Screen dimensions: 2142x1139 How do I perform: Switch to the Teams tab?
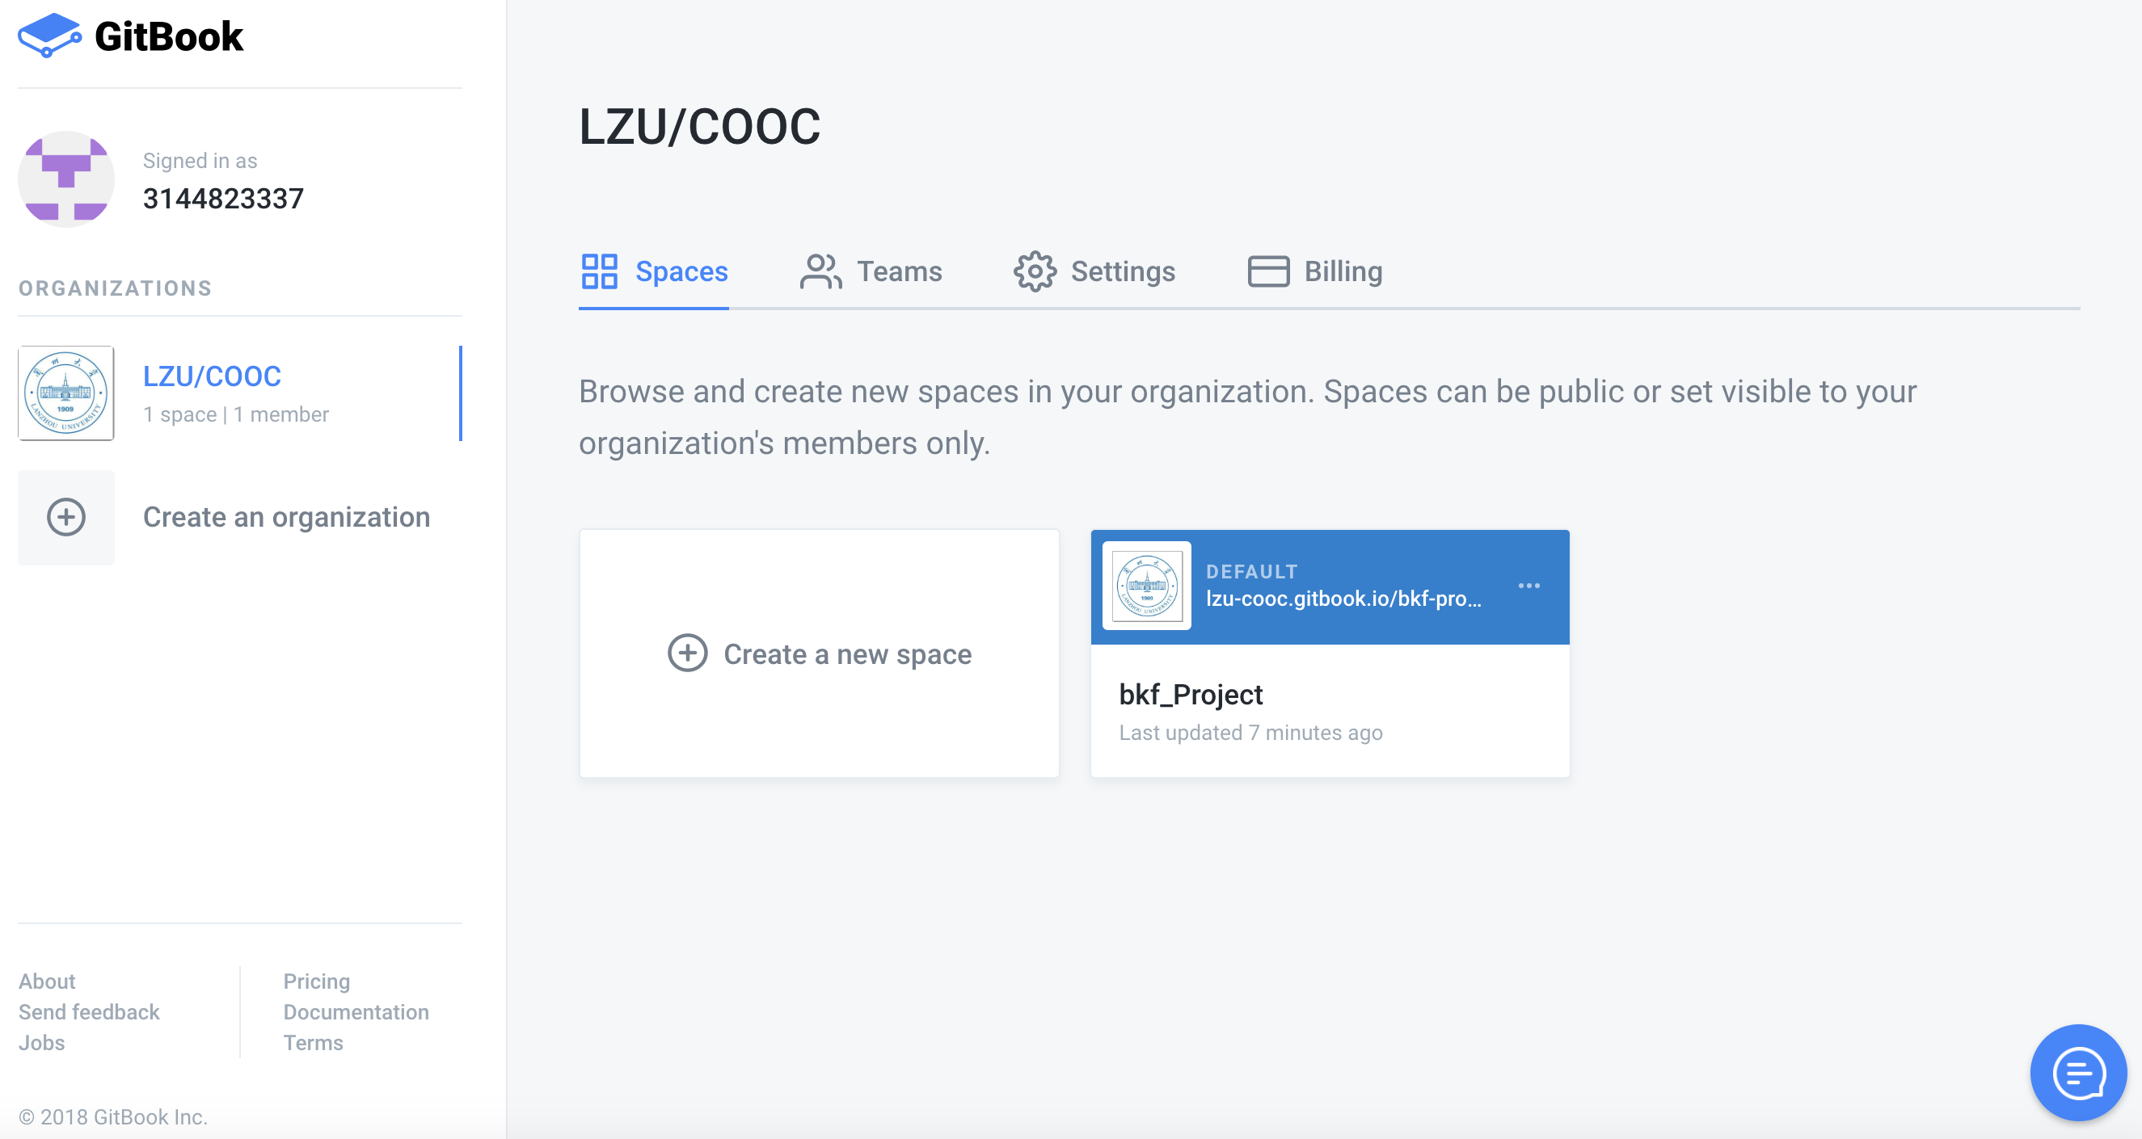(x=899, y=271)
